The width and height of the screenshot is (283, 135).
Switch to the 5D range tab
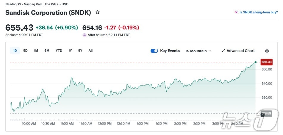(x=26, y=51)
